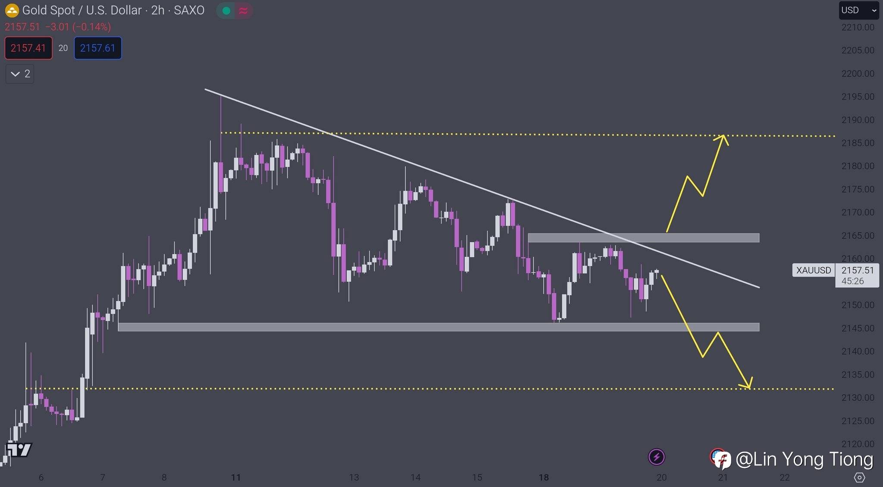Click the 2200.00 price axis label
Viewport: 883px width, 487px height.
pos(858,73)
